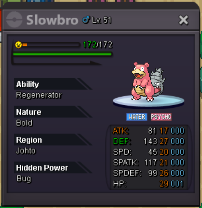Click the Bold nature value
Image resolution: width=202 pixels, height=208 pixels.
click(24, 122)
